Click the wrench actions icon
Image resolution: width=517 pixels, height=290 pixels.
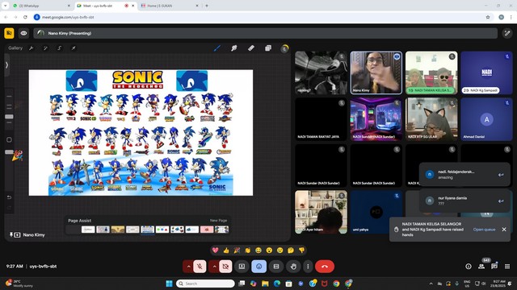click(32, 48)
